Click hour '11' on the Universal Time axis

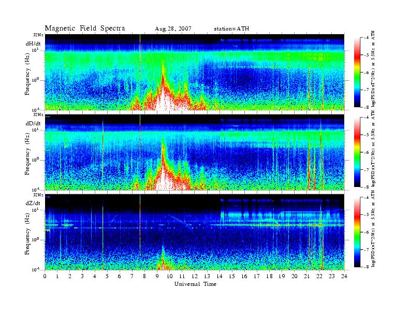[182, 276]
